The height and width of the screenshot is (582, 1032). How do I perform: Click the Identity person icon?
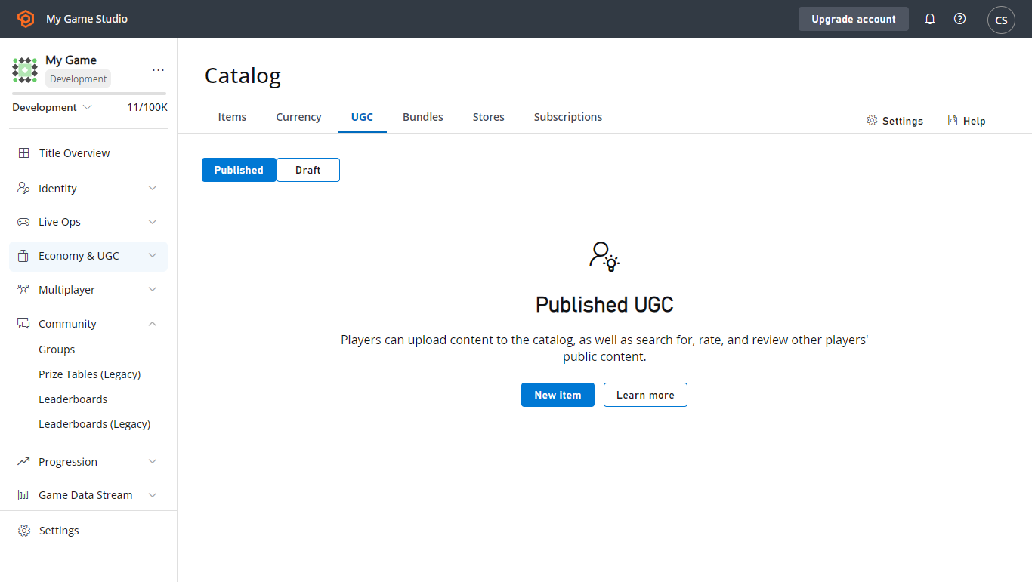pyautogui.click(x=23, y=189)
